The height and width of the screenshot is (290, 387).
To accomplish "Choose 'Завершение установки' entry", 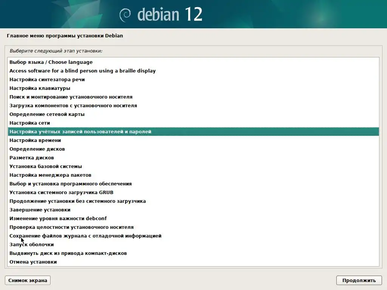I will 193,210.
